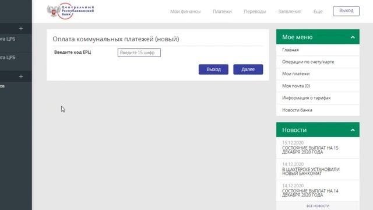
Task: Open Новости банка link
Action: coord(318,110)
